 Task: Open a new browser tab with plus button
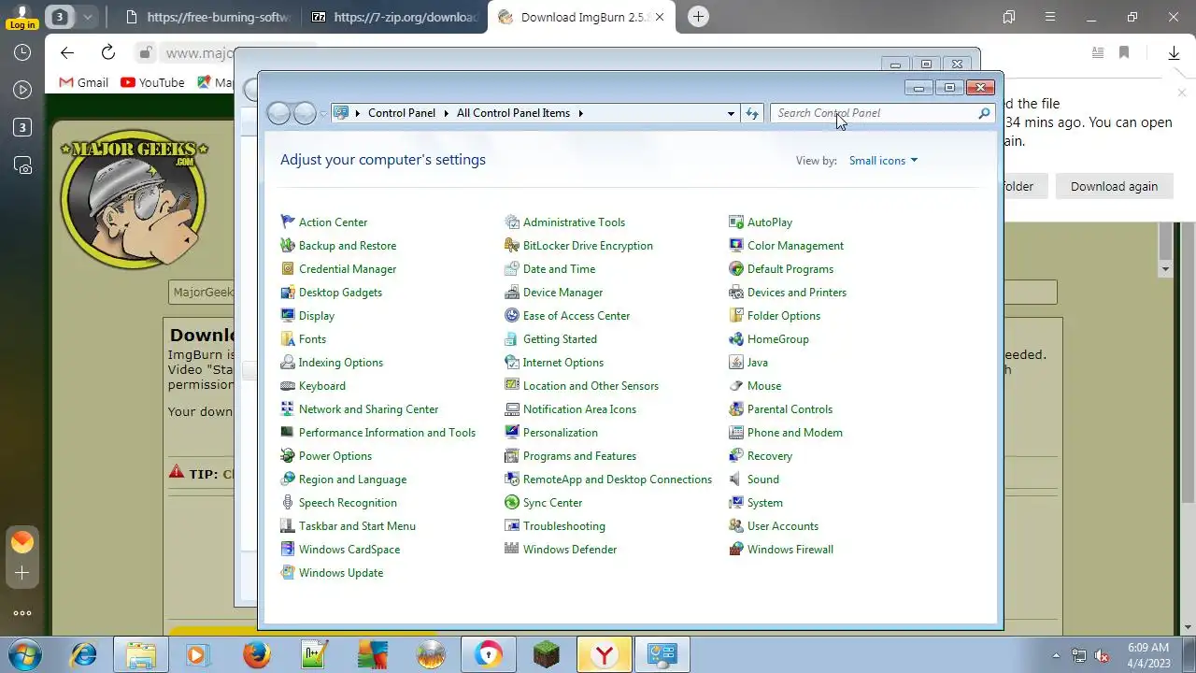(698, 17)
